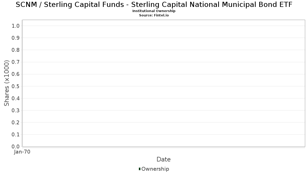Open the Source: Fintel.io link text

pos(154,15)
